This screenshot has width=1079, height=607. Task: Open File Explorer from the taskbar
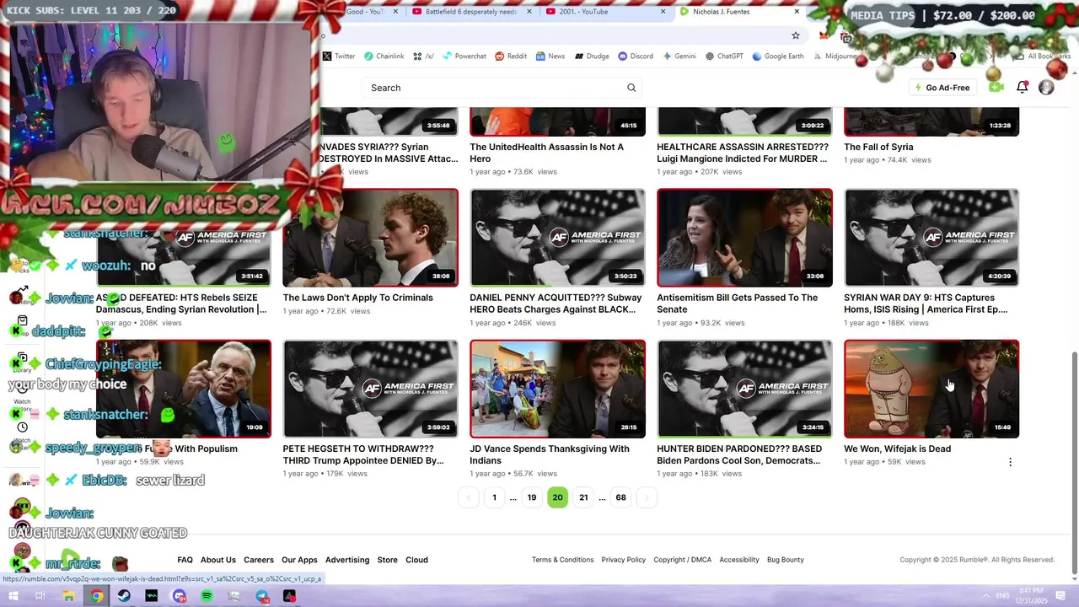(68, 596)
